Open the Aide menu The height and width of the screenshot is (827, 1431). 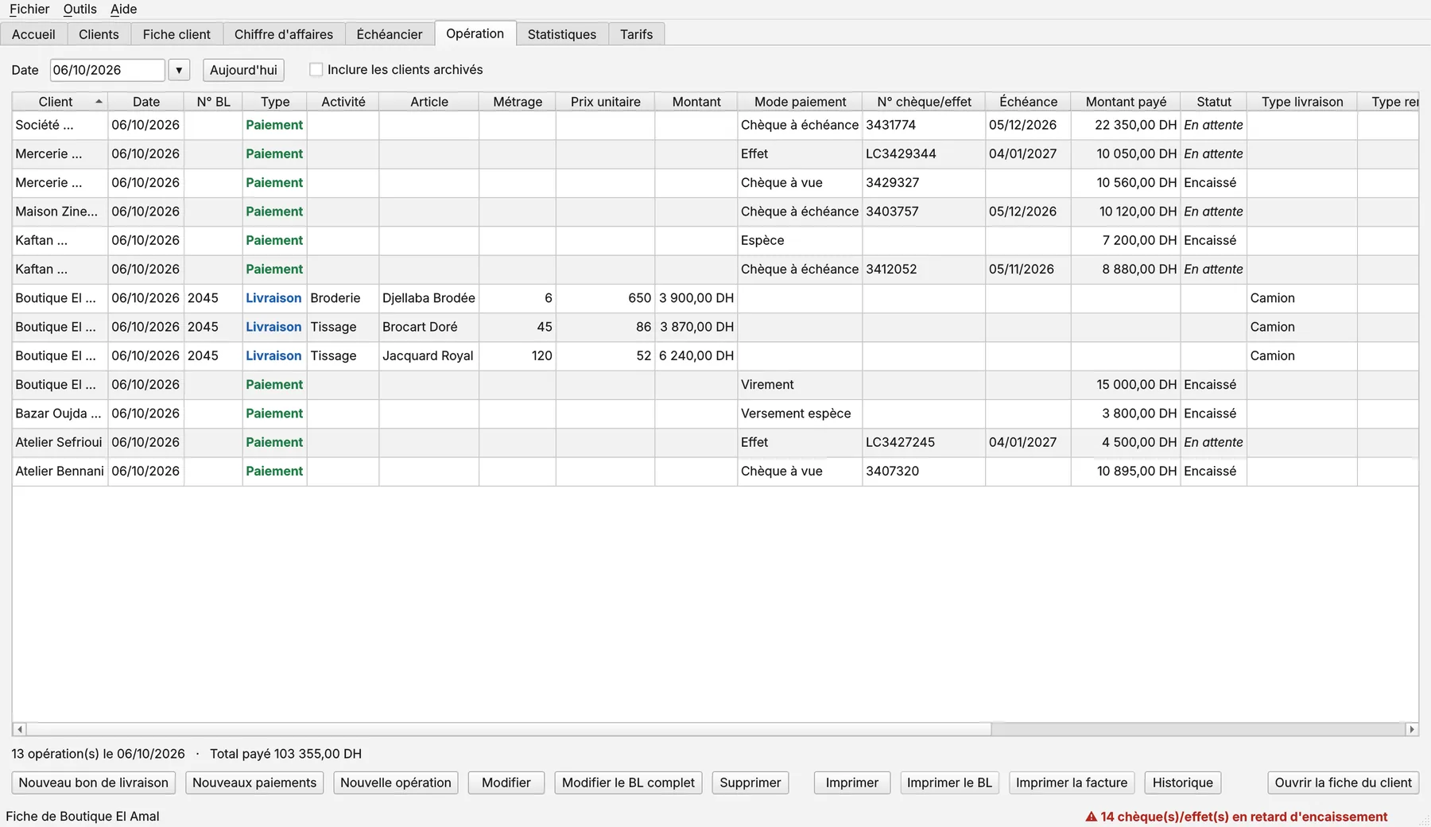[124, 10]
